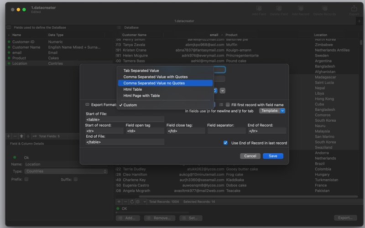Viewport: 365px width, 228px height.
Task: Cancel the export dialog
Action: tap(250, 156)
